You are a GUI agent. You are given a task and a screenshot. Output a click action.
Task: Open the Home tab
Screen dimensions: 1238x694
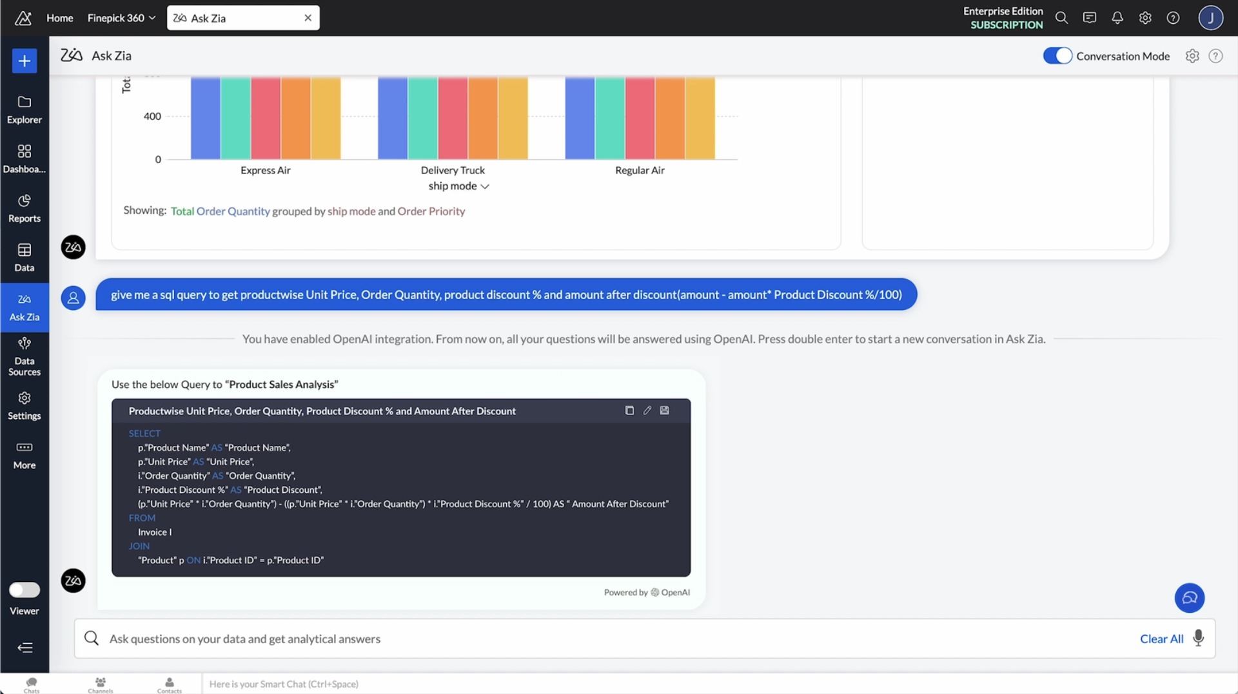click(60, 18)
